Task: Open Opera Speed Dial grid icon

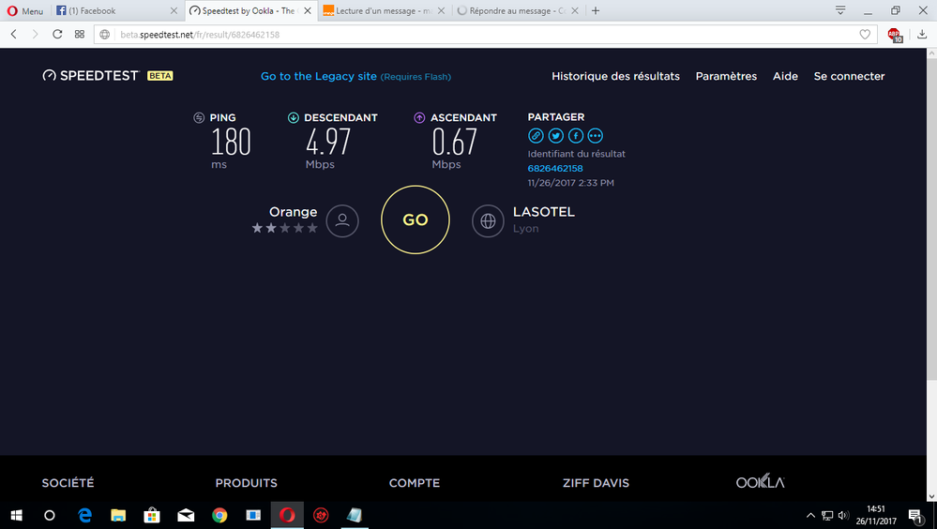Action: click(x=80, y=34)
